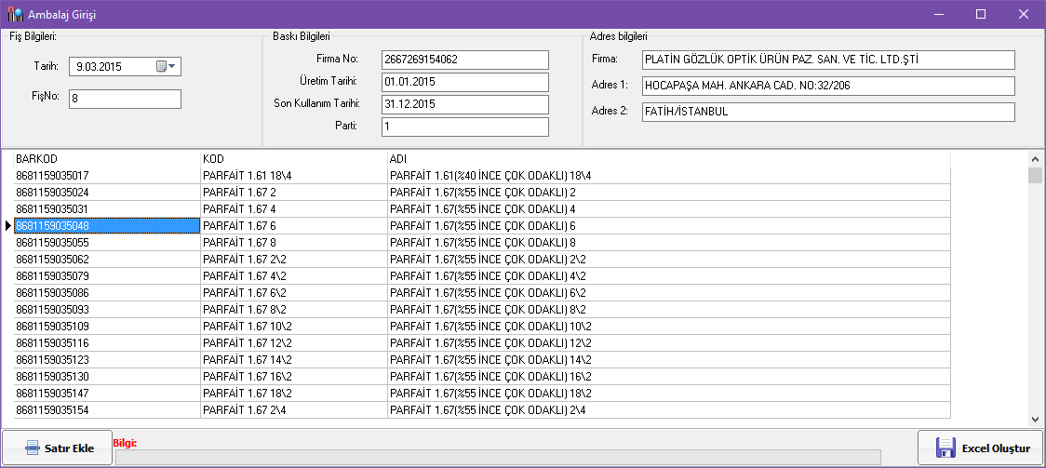Click ADI cell PARFAİT 1.67(%55 İNCE ÇOK ODAKLI) 8
Screen dimensions: 1046x468
(669, 243)
